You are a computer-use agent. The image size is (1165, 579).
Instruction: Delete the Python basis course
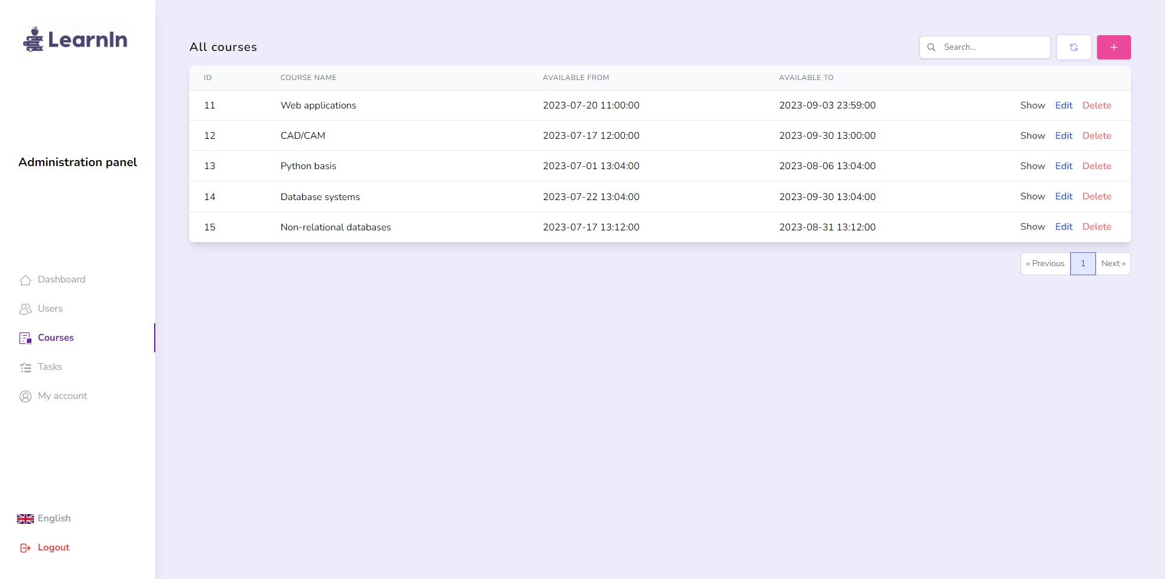click(1097, 166)
